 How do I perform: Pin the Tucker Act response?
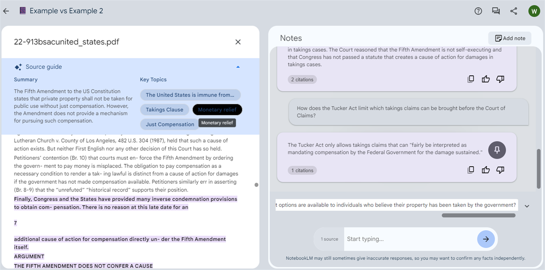point(496,150)
